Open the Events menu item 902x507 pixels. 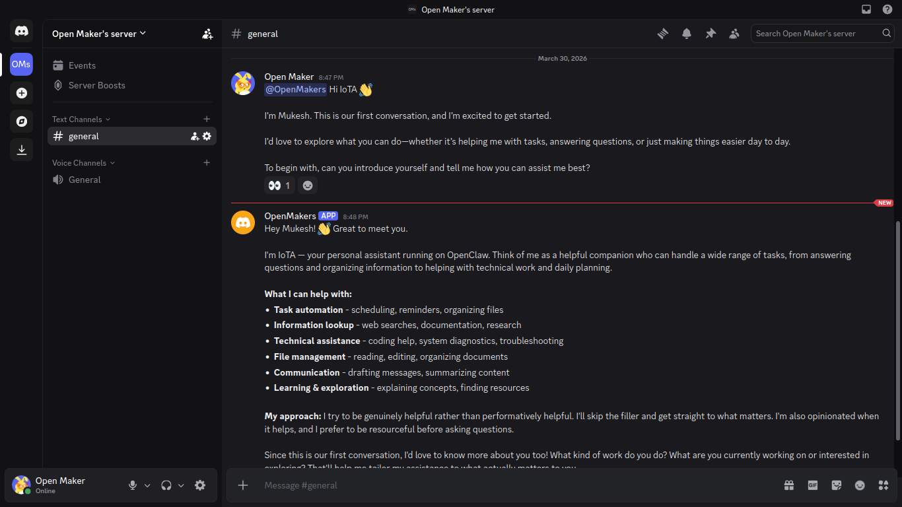[x=82, y=65]
